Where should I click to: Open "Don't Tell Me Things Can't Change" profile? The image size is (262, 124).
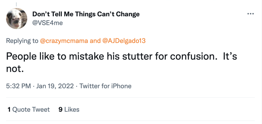[86, 14]
